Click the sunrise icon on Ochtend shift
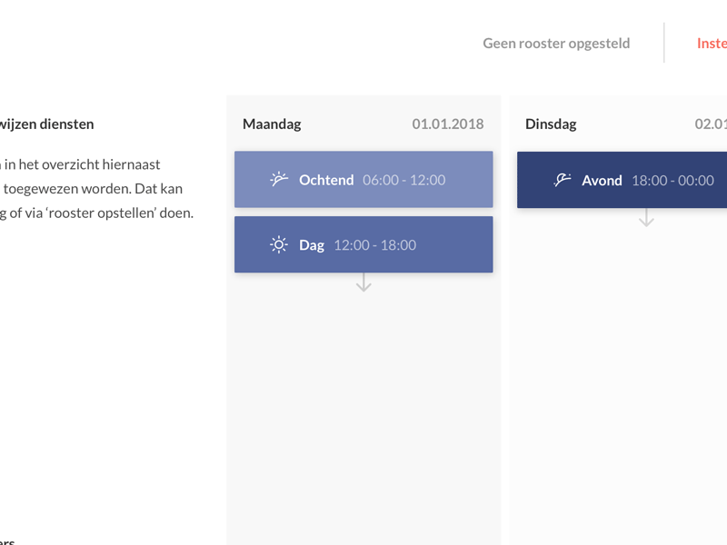Viewport: 727px width, 545px height. tap(279, 179)
